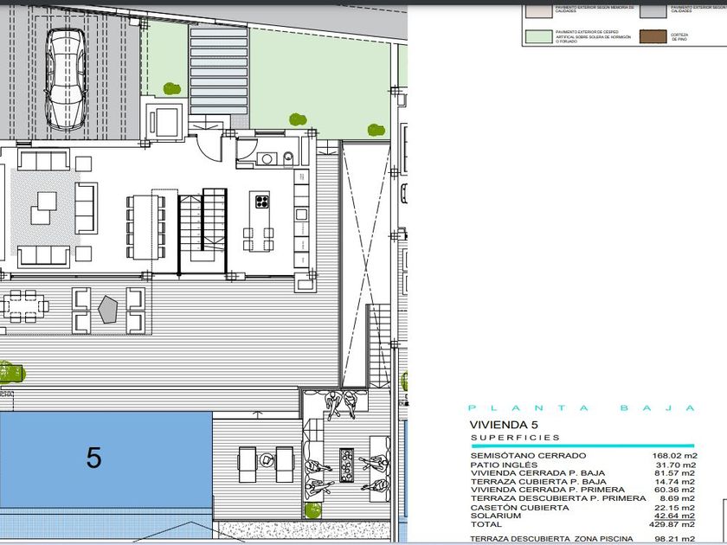Select the central staircase inside the house
This screenshot has height=545, width=727.
203,225
